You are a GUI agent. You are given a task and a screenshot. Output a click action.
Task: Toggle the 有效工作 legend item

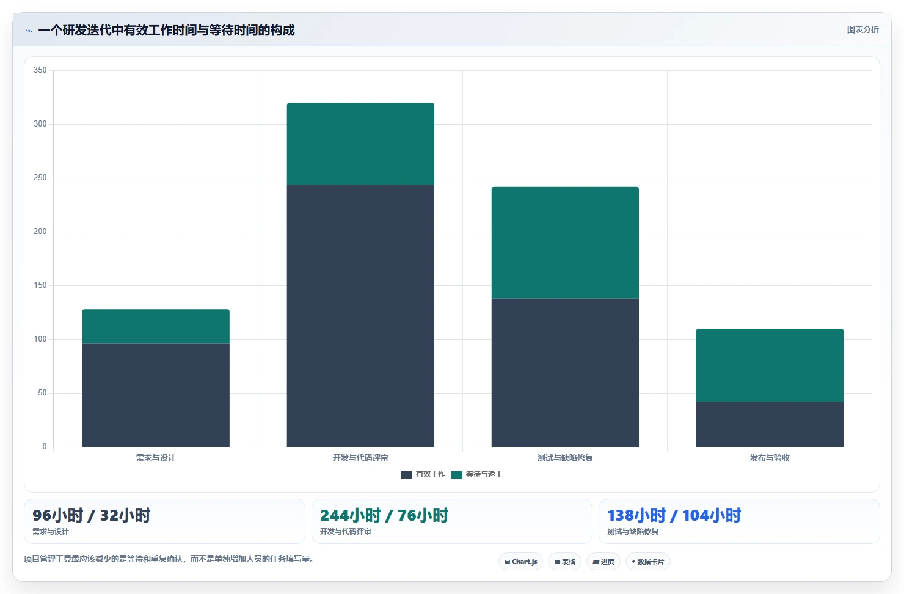click(x=423, y=474)
